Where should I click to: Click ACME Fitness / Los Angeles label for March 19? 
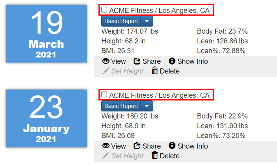[159, 11]
